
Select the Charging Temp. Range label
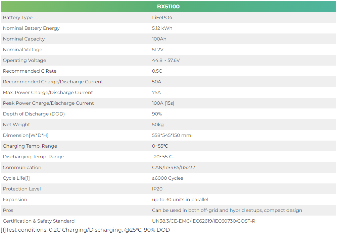(x=30, y=146)
